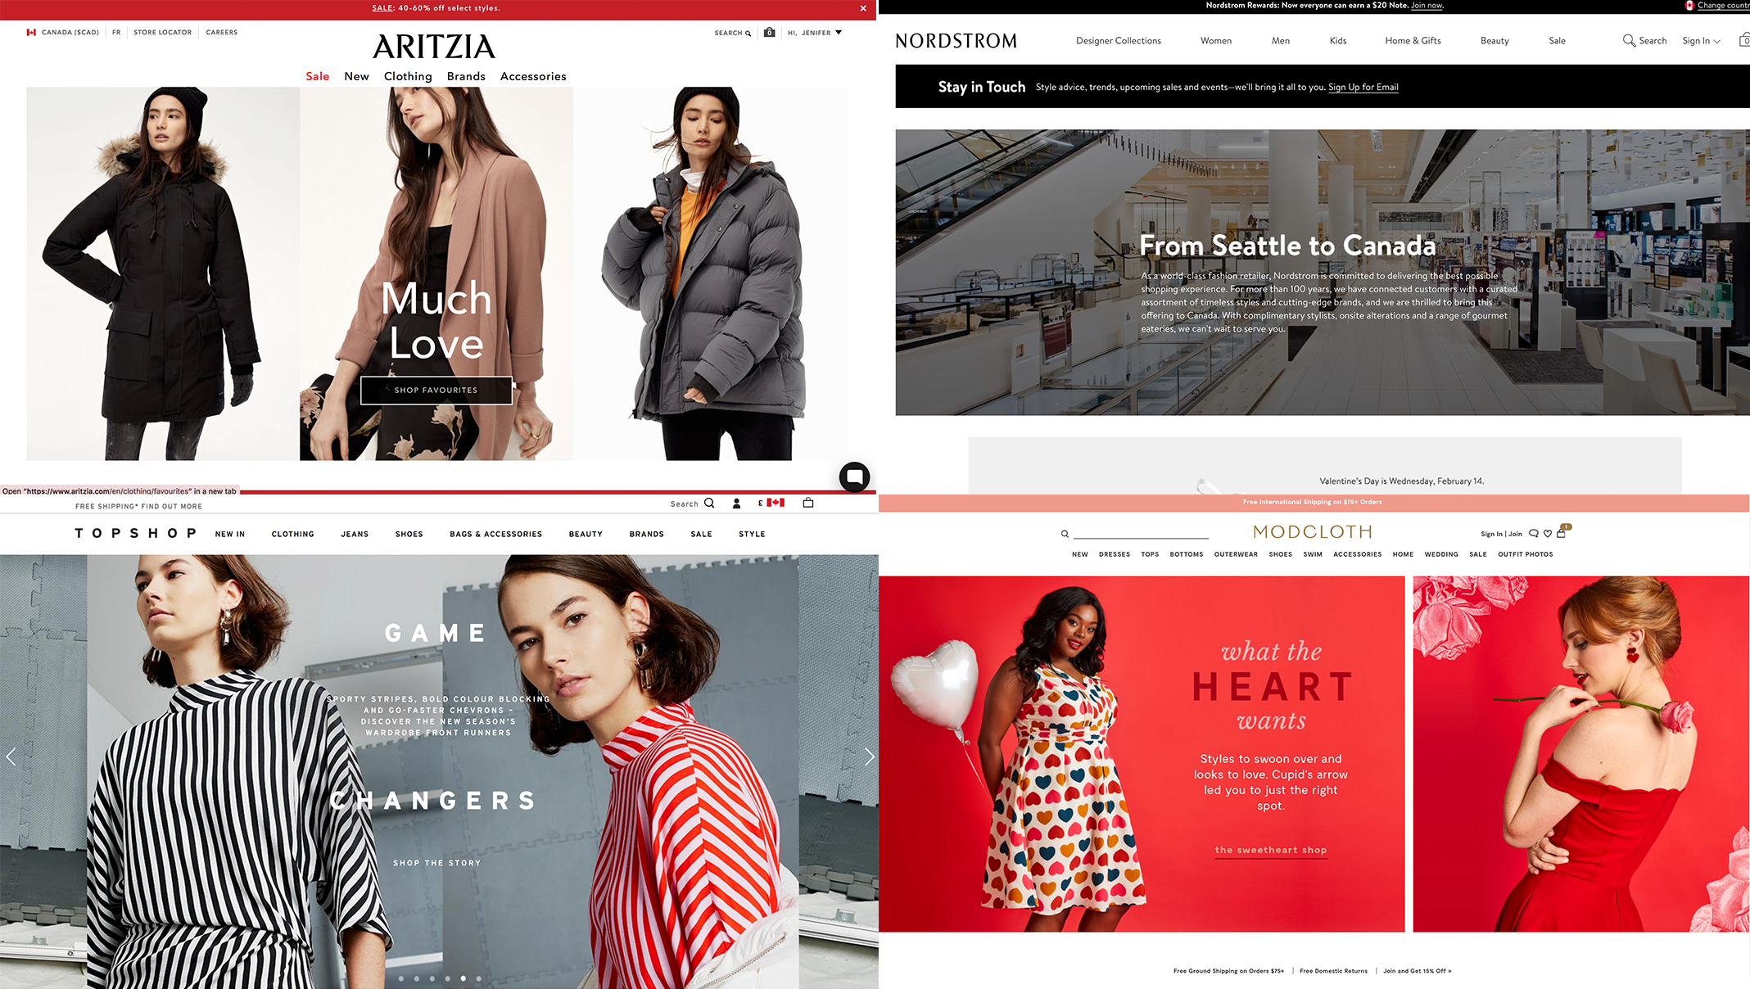Open Nordstrom Beauty menu
This screenshot has height=989, width=1750.
[1495, 41]
